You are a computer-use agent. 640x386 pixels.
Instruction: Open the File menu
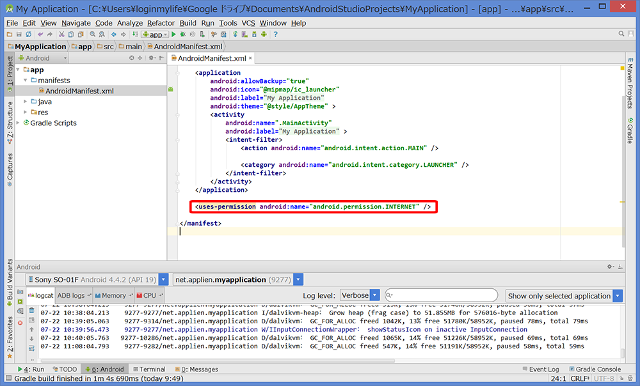coord(12,23)
